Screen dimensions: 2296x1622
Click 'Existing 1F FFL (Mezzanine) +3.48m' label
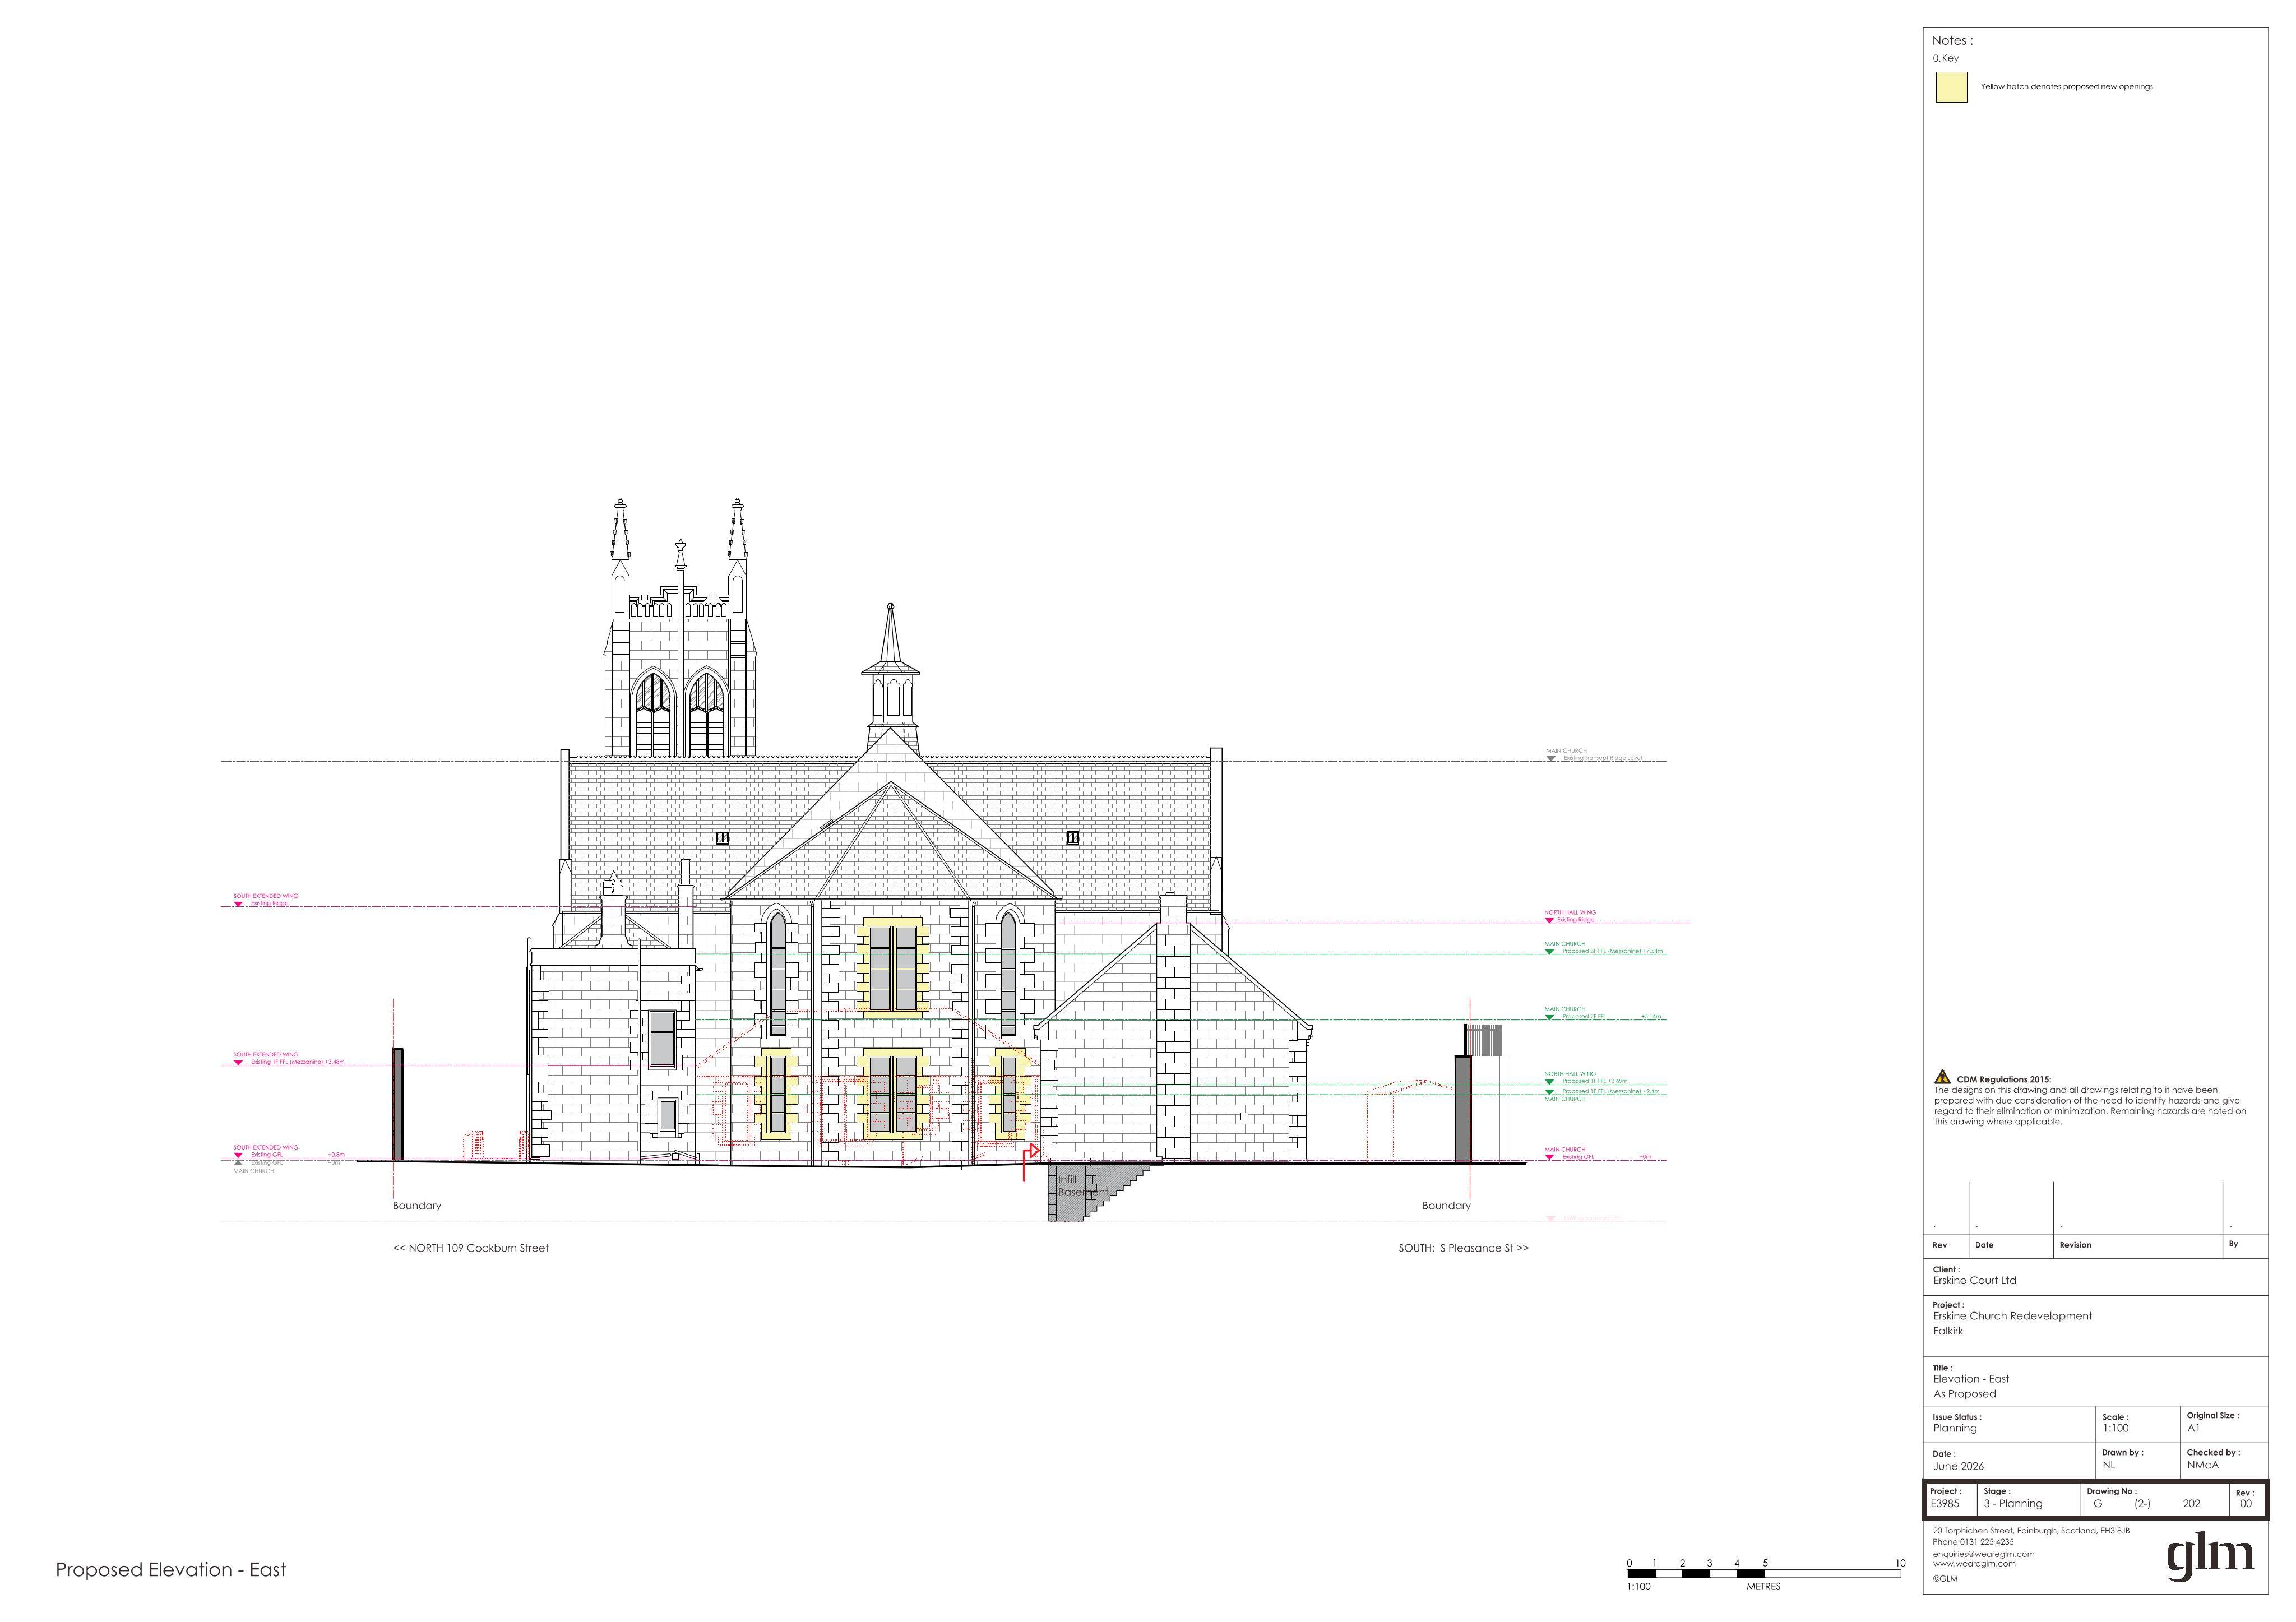(x=297, y=1062)
